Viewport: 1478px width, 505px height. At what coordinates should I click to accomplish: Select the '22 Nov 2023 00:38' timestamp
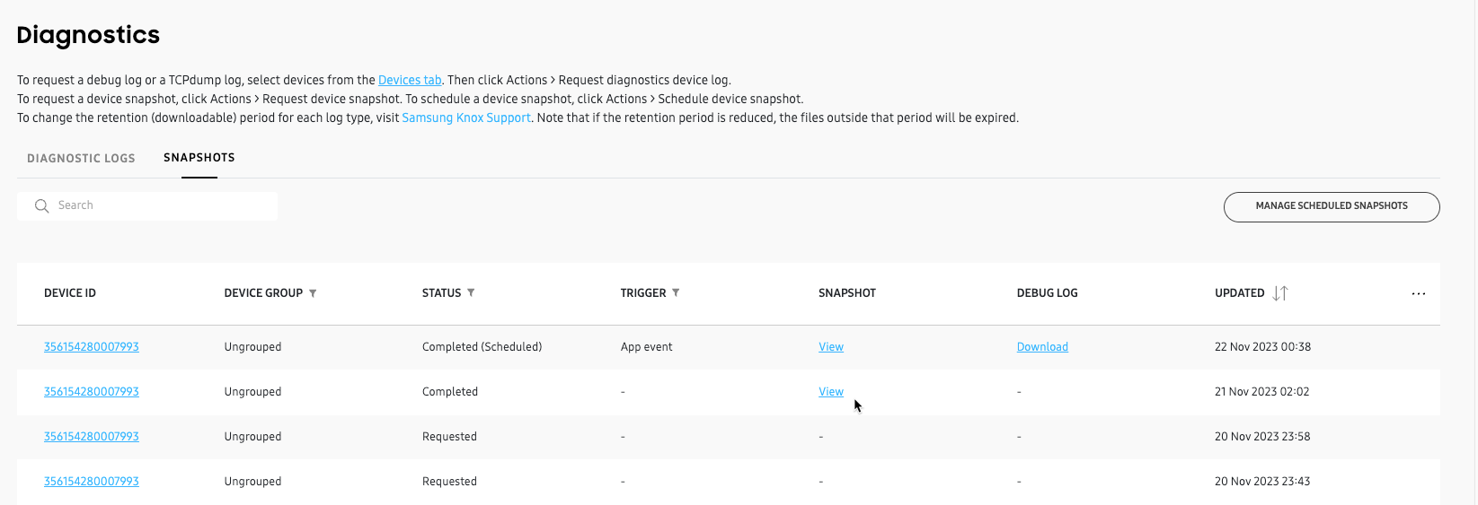(1262, 347)
